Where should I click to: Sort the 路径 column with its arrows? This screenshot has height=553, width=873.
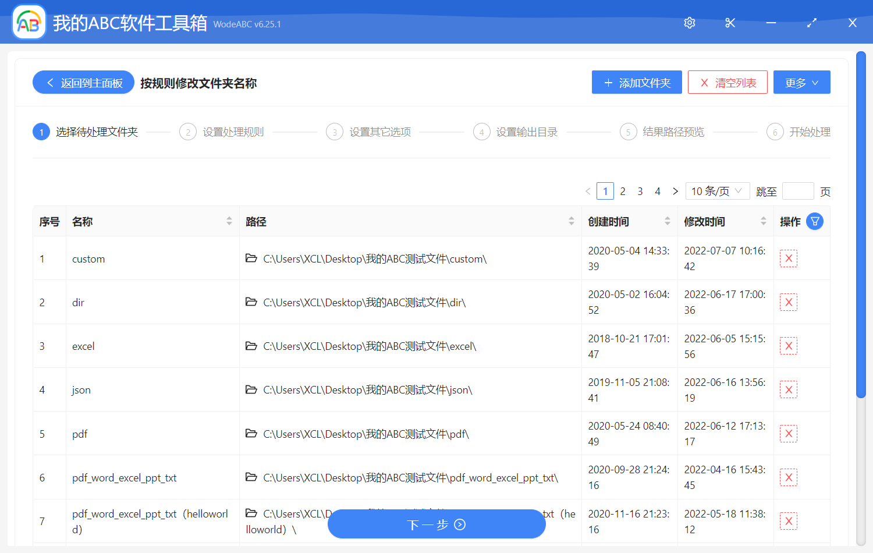tap(571, 221)
